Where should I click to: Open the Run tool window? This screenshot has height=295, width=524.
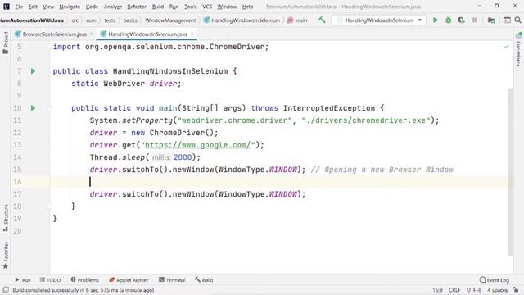coord(23,280)
